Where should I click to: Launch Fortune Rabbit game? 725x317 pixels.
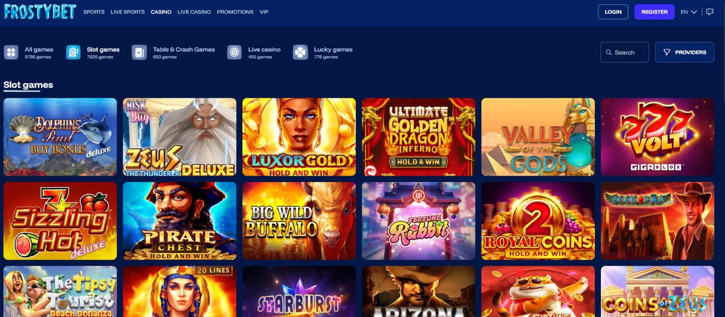pos(419,221)
